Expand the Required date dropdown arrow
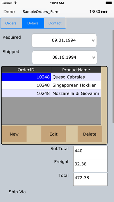 [93, 40]
